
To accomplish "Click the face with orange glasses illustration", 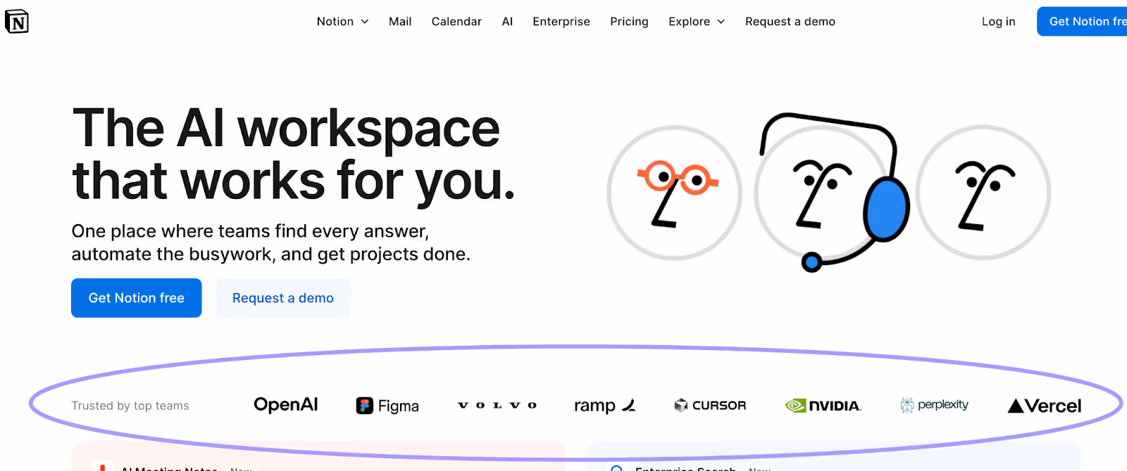I will coord(675,193).
